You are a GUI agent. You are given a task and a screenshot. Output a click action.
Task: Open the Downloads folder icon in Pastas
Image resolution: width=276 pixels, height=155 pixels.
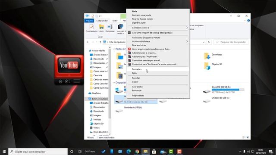coord(207,56)
